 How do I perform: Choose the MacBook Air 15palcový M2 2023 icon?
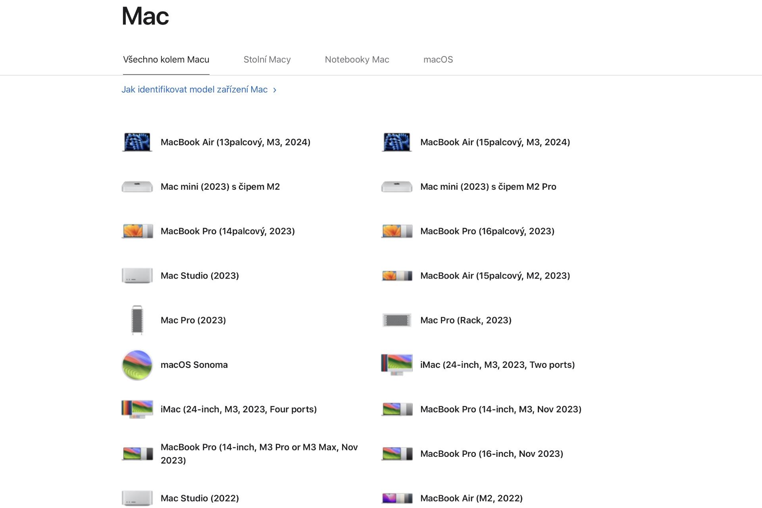click(396, 275)
